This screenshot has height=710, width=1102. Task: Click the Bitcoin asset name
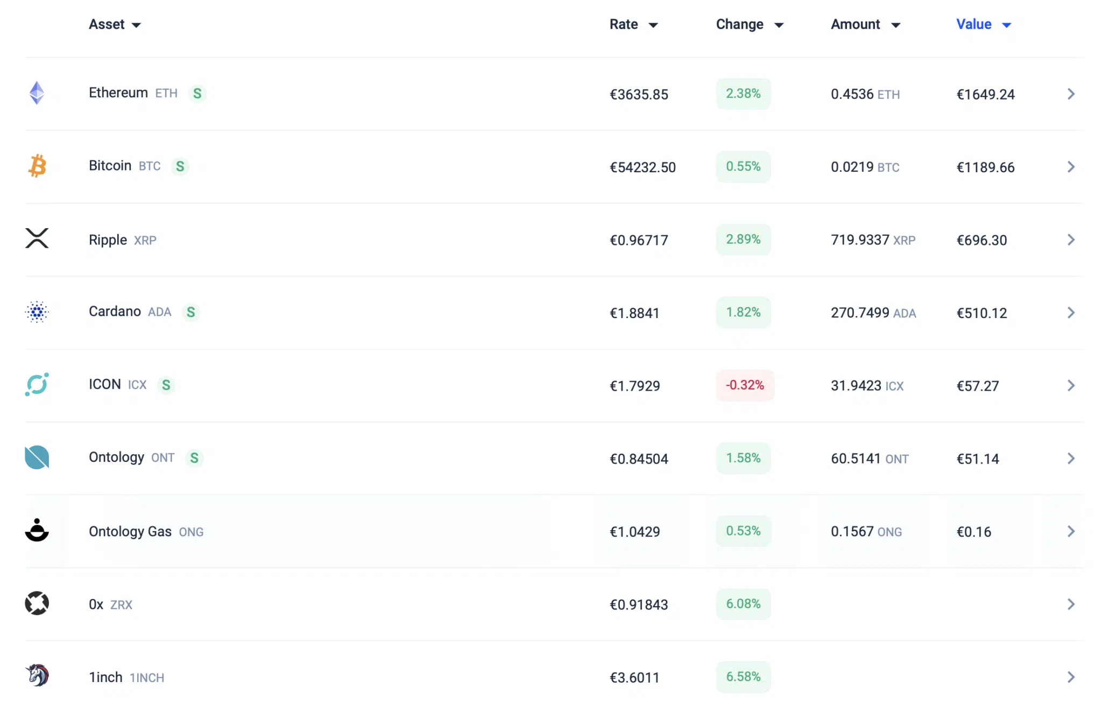(x=110, y=165)
